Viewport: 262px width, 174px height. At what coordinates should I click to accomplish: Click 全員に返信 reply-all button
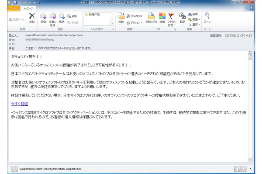point(52,20)
